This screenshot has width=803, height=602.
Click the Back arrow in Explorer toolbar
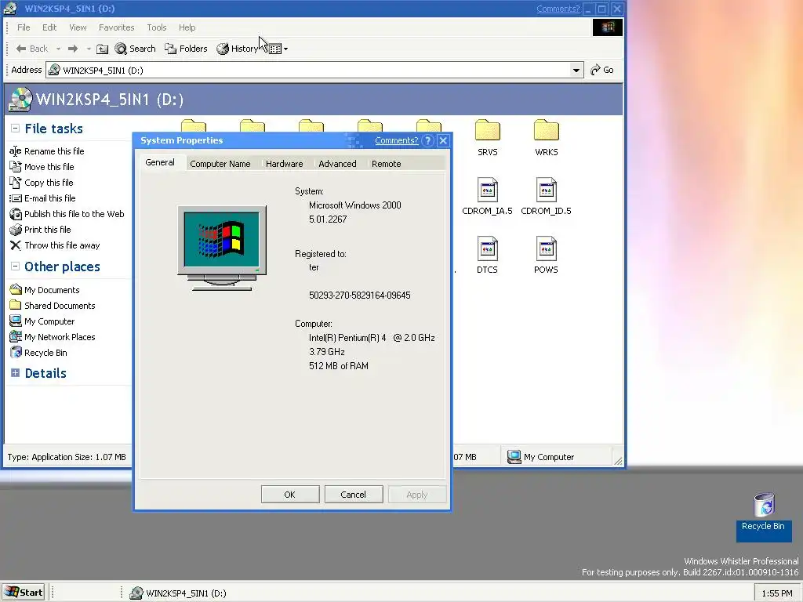(x=31, y=49)
